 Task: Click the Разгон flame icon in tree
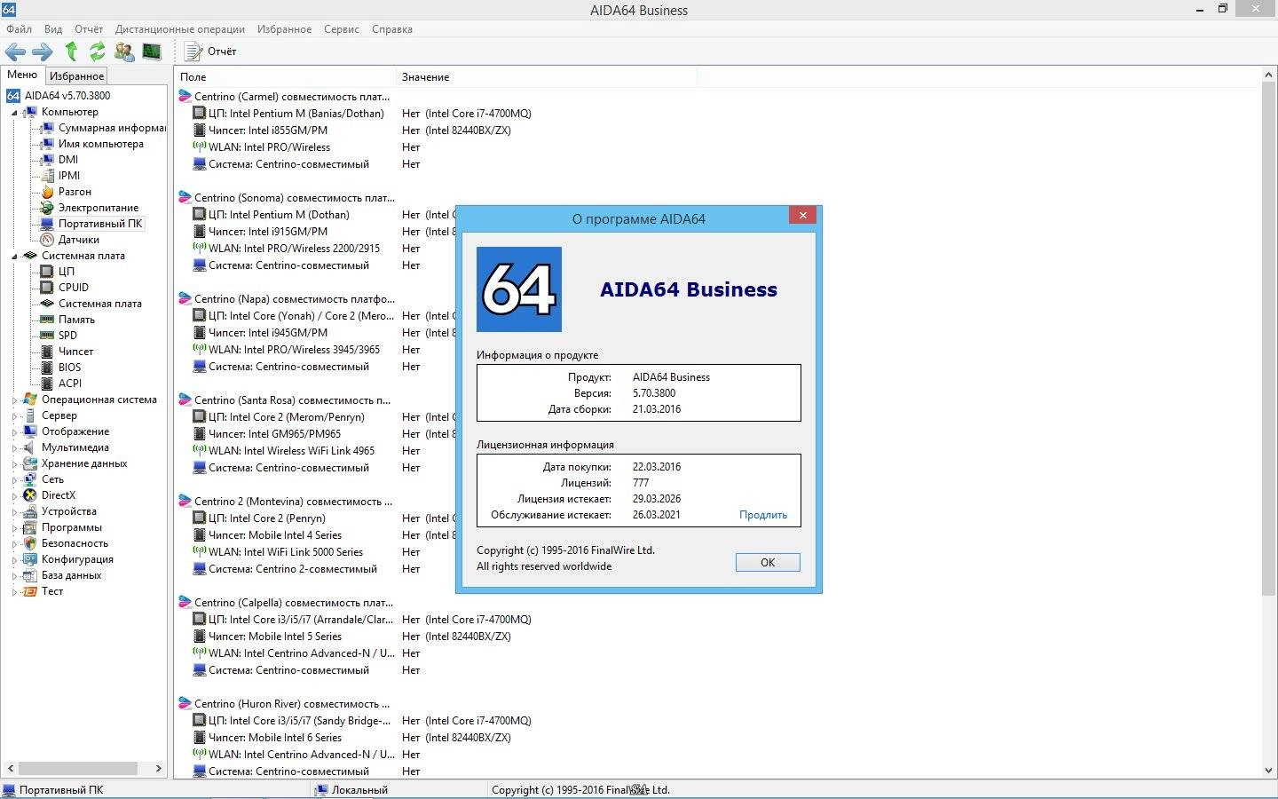click(48, 192)
